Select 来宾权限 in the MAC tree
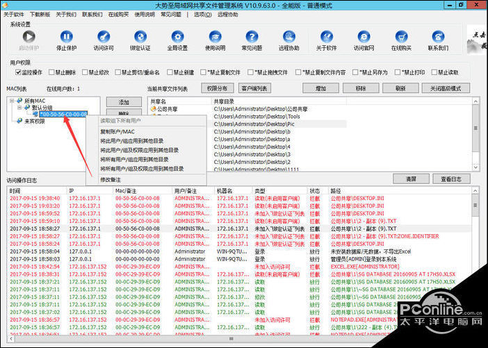The width and height of the screenshot is (488, 348). pos(35,122)
